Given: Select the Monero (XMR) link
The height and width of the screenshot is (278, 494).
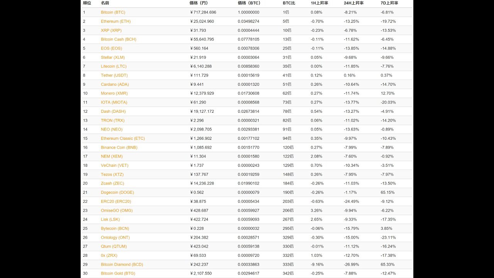Looking at the screenshot, I should point(114,93).
